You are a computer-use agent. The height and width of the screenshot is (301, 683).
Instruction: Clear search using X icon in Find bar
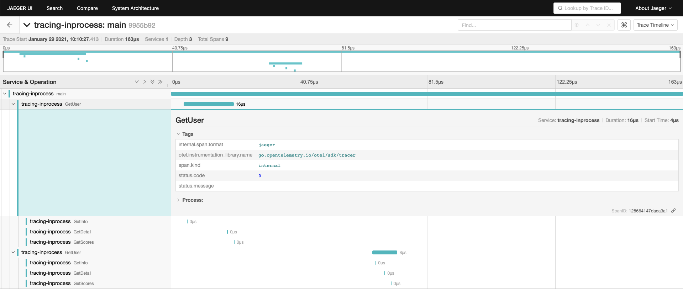(609, 25)
